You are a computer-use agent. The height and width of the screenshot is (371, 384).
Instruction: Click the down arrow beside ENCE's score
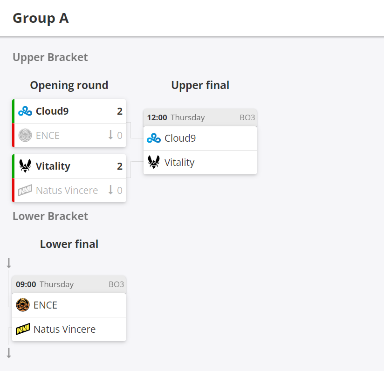pos(111,135)
